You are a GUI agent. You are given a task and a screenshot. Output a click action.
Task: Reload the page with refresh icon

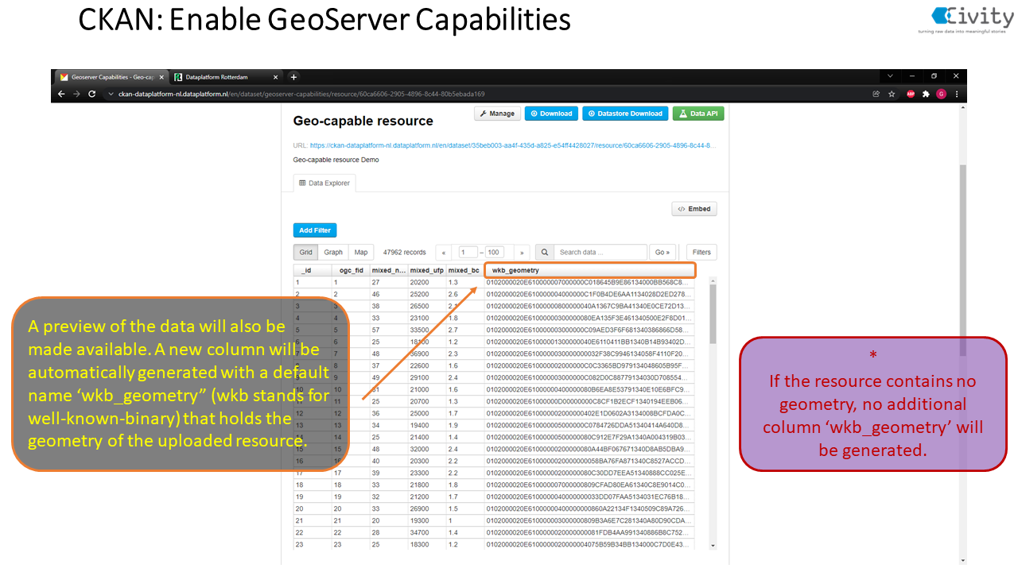[91, 94]
